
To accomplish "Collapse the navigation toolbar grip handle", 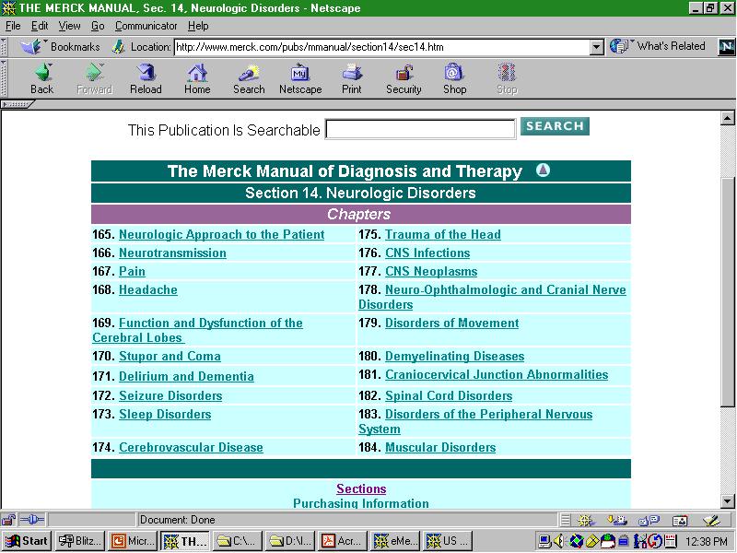I will [x=4, y=78].
